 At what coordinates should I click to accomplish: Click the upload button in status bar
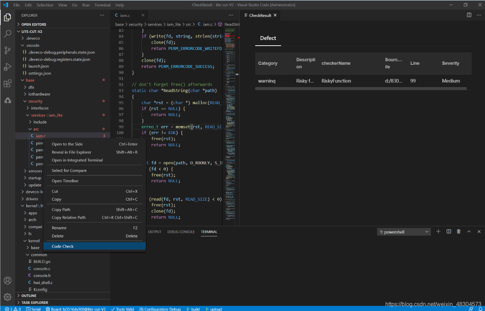point(214,309)
